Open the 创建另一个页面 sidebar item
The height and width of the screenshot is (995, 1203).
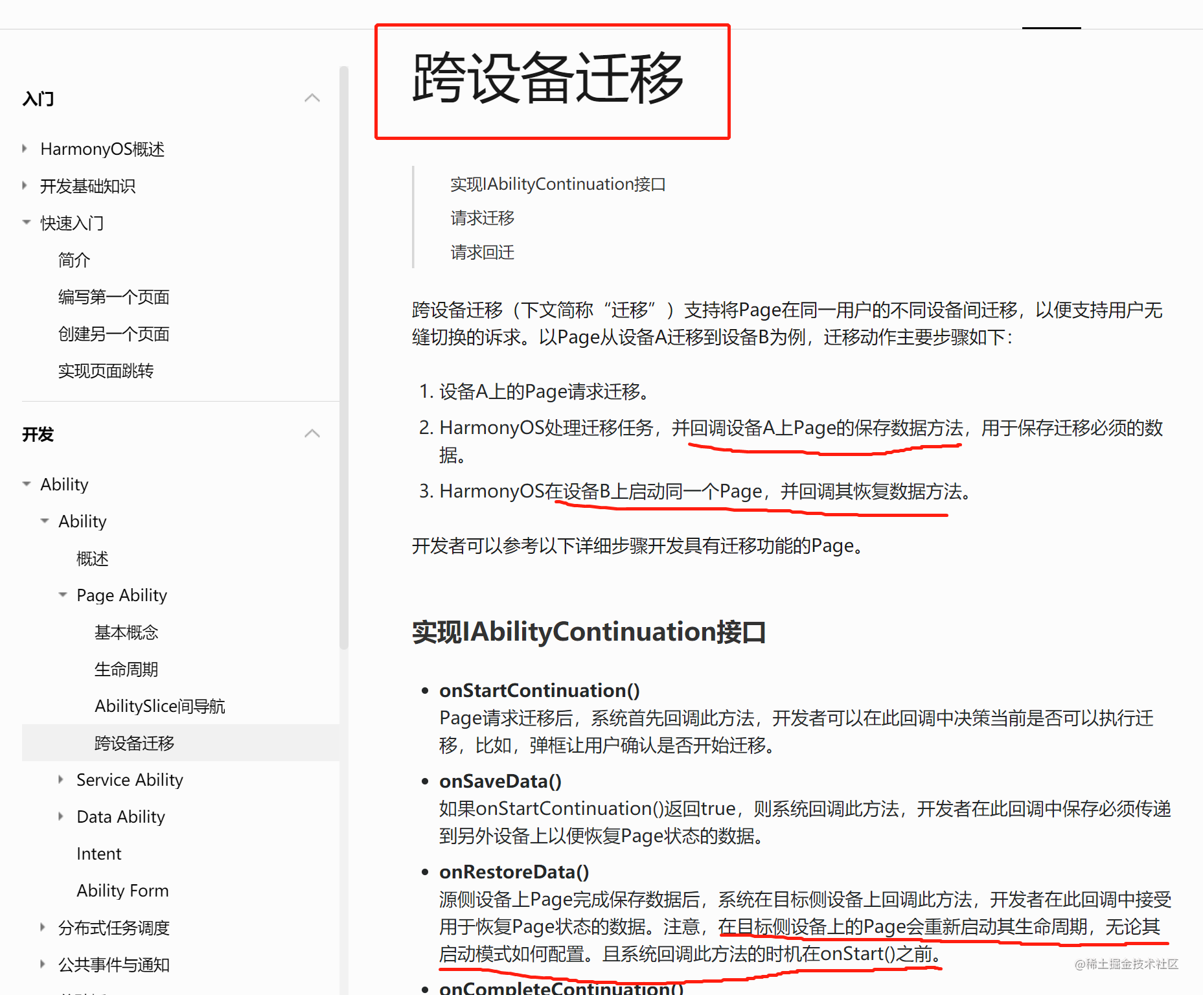coord(114,334)
